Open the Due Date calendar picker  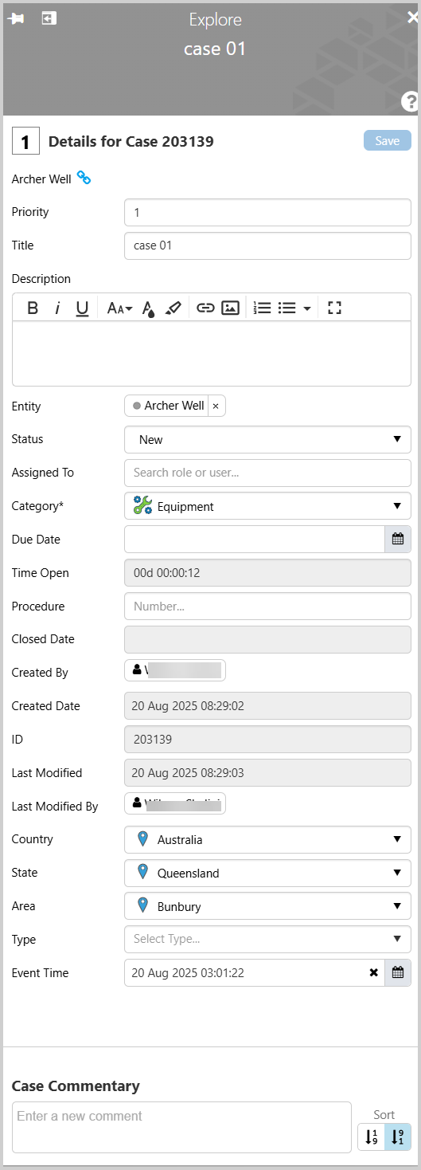398,539
